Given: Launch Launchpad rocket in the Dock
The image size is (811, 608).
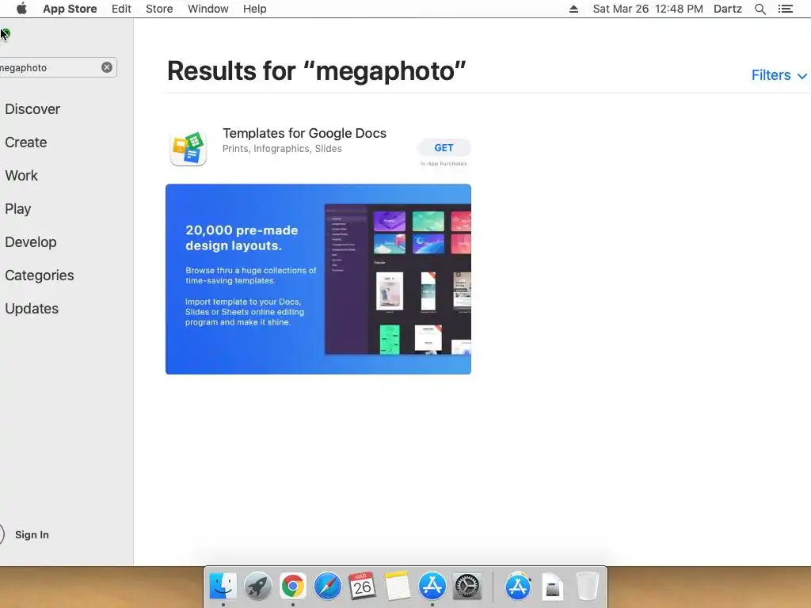Looking at the screenshot, I should click(x=257, y=587).
